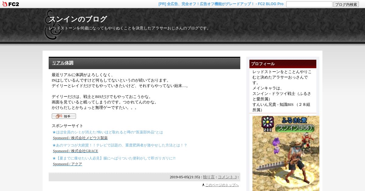Click the スポンサーサイト label
Screen dimensions: 365x191
[68, 126]
